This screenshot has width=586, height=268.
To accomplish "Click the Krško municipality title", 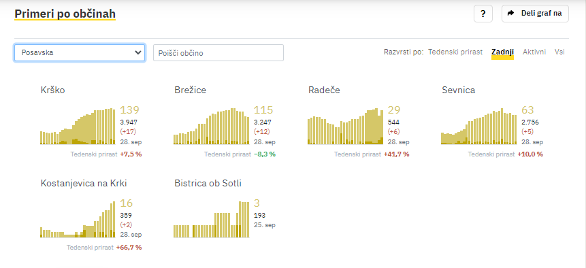I will point(52,90).
